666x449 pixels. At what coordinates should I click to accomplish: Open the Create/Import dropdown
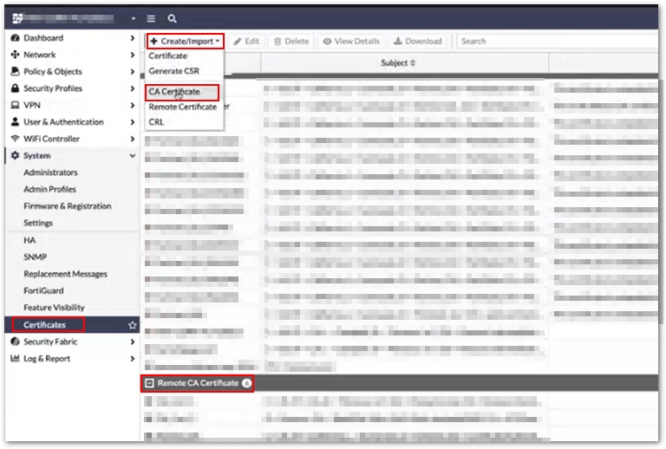(x=186, y=41)
